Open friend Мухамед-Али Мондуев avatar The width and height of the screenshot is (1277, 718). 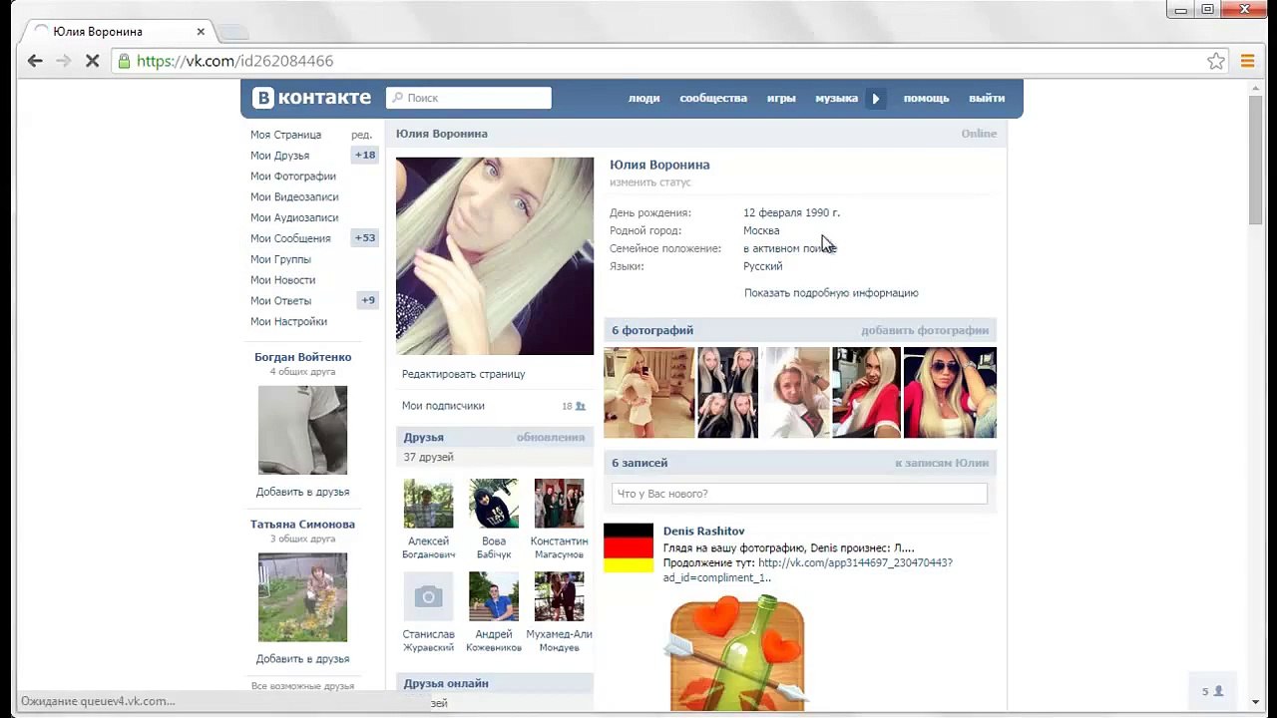(559, 596)
